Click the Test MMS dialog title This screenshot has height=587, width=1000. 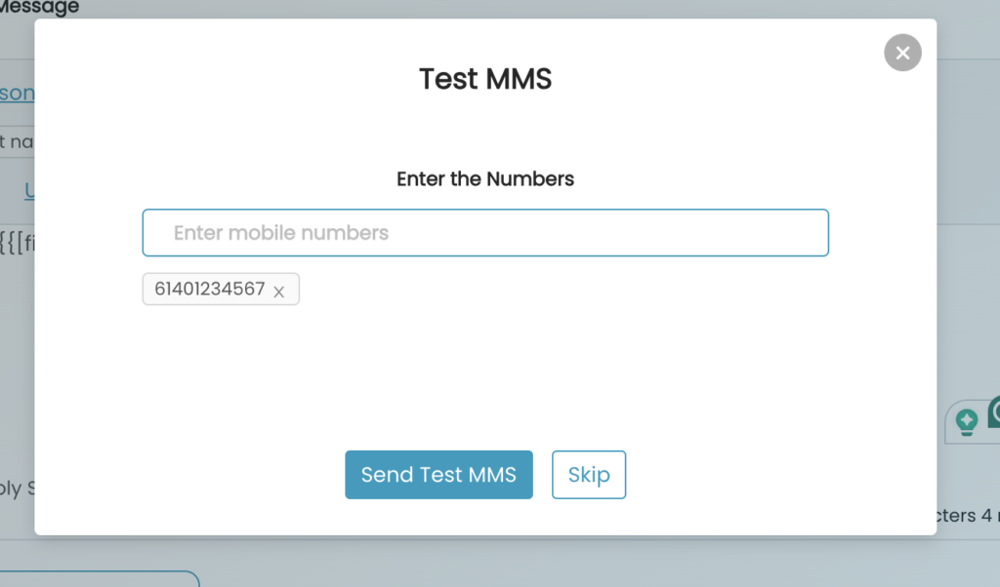[485, 79]
